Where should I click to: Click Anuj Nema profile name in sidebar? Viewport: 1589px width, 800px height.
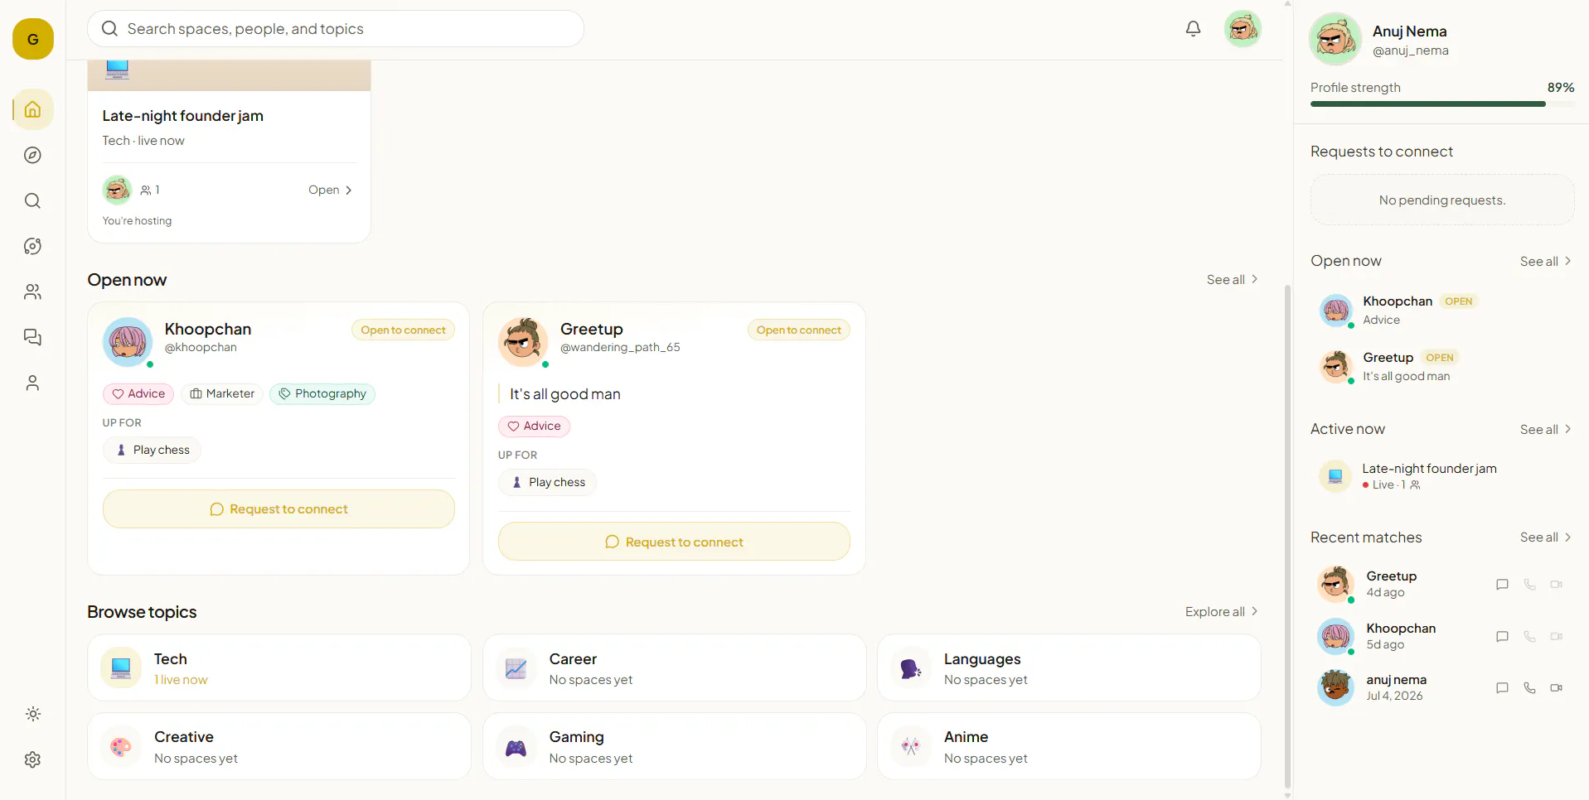1409,31
